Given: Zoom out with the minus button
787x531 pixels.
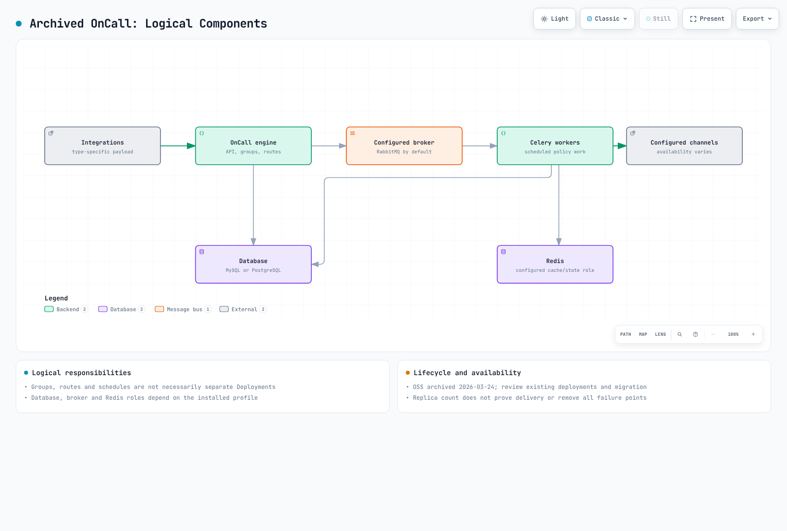Looking at the screenshot, I should 713,334.
